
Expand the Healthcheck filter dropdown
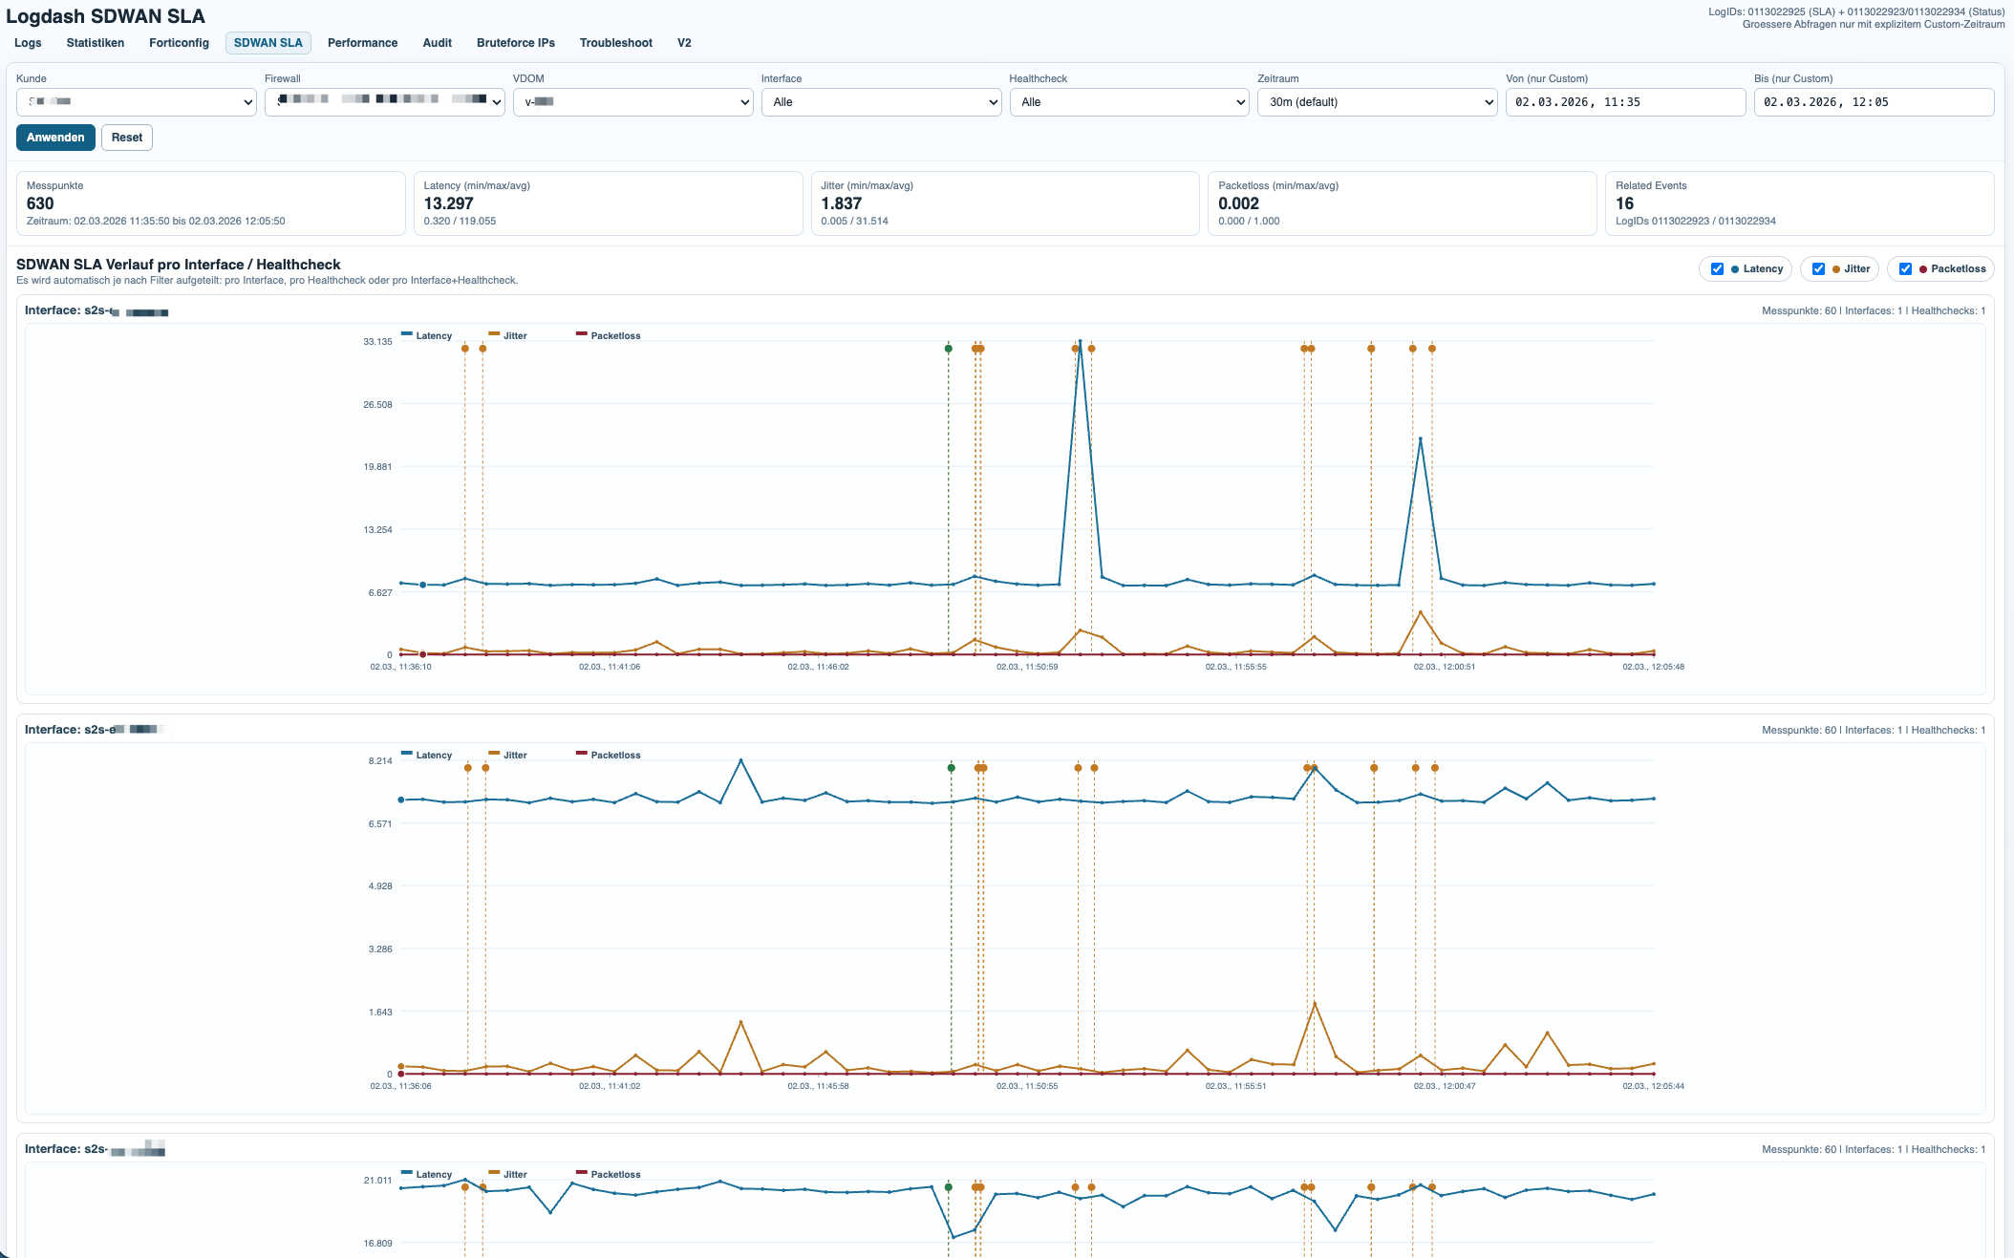pos(1129,102)
